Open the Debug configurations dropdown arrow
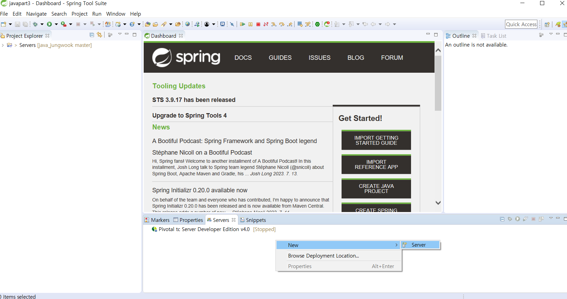The image size is (567, 299). [42, 24]
